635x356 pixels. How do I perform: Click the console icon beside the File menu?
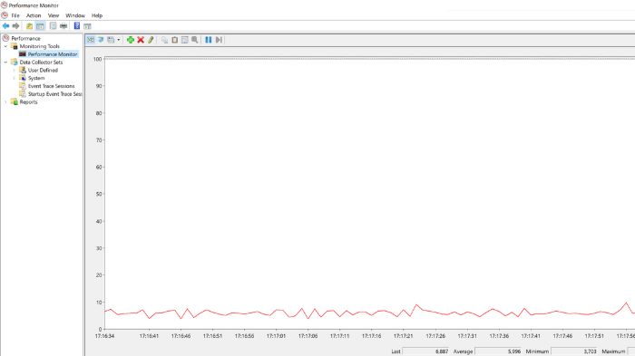click(5, 15)
